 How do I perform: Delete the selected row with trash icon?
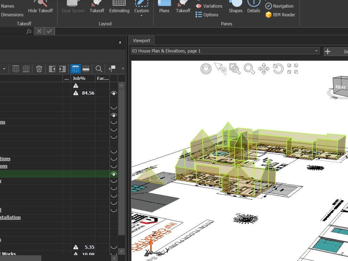tap(39, 69)
